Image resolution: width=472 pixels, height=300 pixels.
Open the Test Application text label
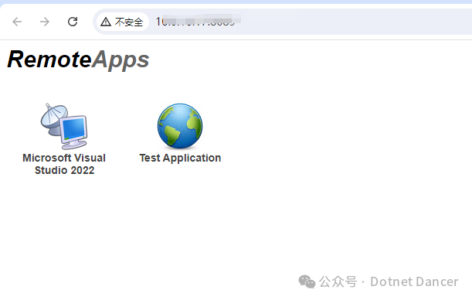(180, 159)
